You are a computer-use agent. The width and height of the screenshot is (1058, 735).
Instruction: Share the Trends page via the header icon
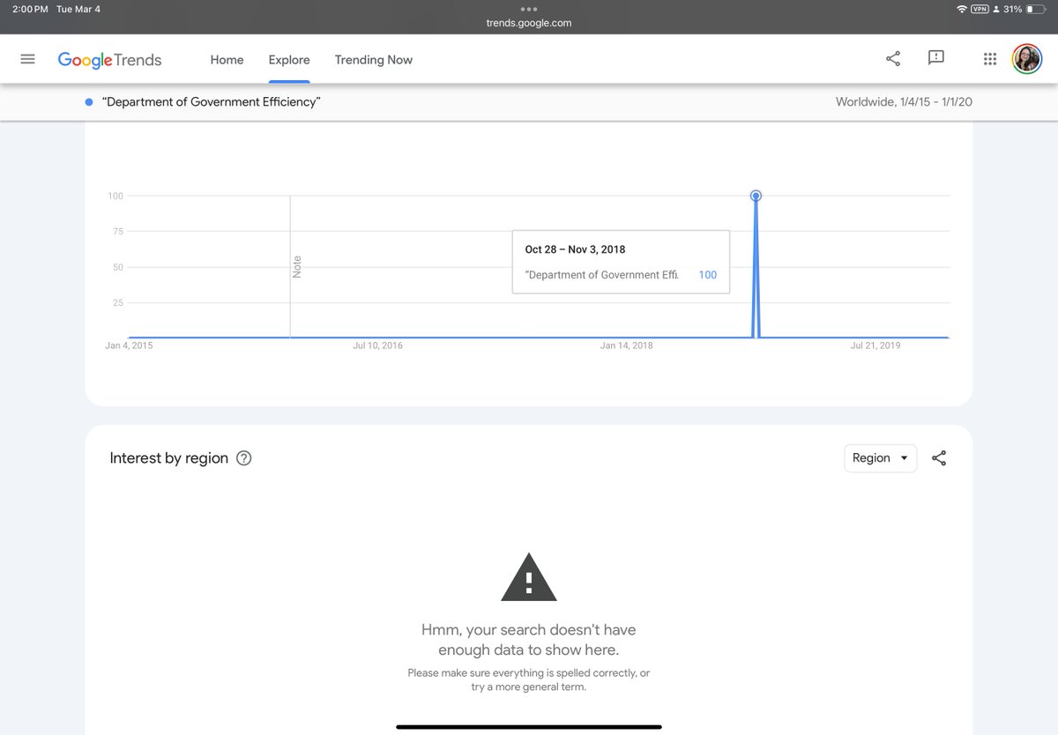(x=893, y=59)
